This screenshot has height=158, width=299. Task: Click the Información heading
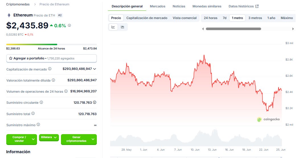point(18,152)
